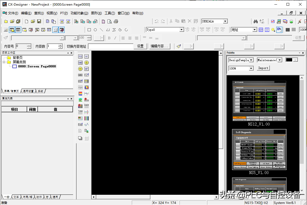Toggle the ID display button
The width and height of the screenshot is (307, 205).
[x=267, y=30]
